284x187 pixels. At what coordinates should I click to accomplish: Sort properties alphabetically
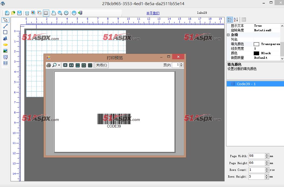(x=236, y=19)
